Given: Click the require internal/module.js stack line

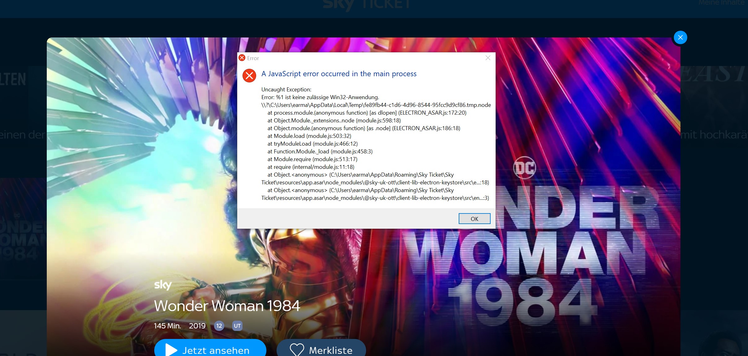Looking at the screenshot, I should (x=311, y=167).
